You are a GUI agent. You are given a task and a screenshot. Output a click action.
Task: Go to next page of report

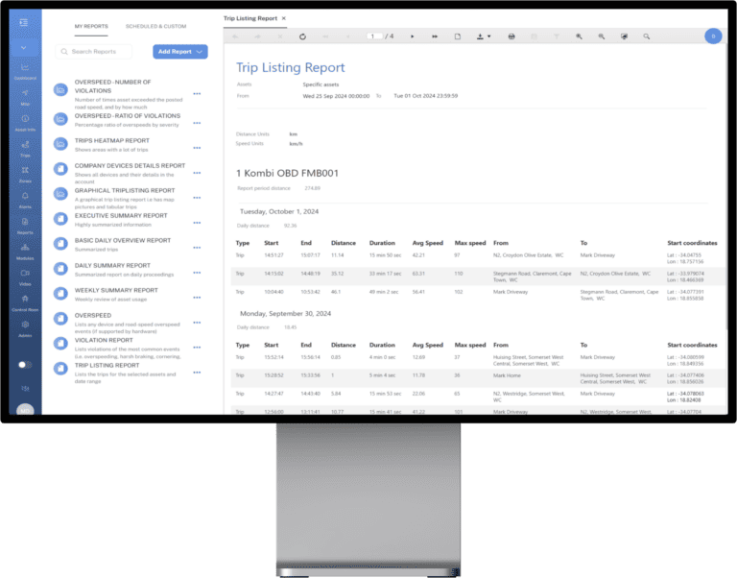pyautogui.click(x=412, y=36)
